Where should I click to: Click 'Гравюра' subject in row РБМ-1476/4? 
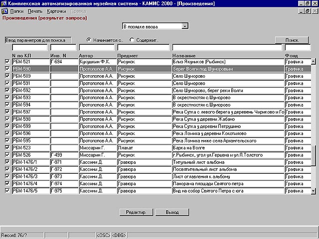pos(145,184)
